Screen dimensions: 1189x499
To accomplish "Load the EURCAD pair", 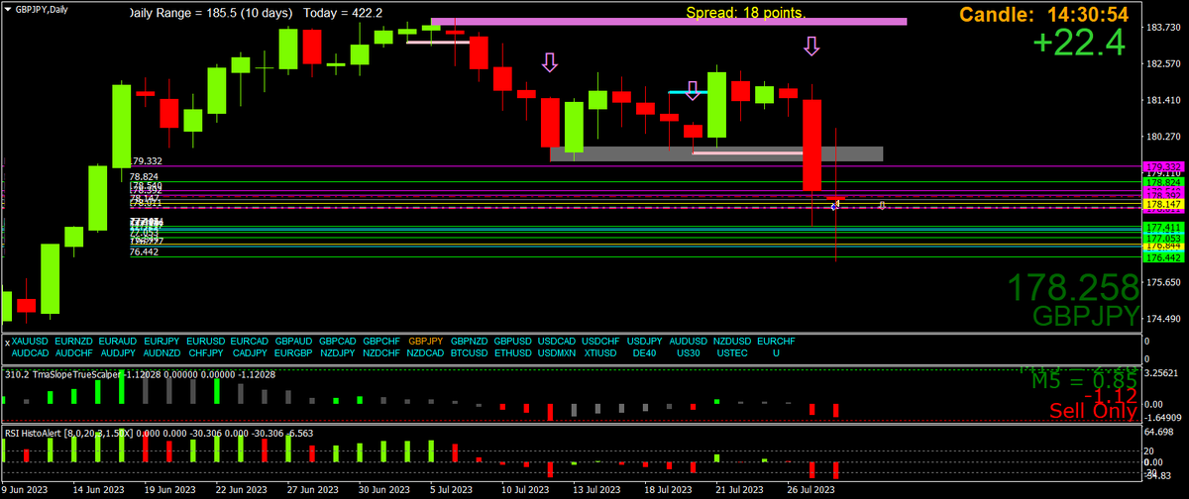I will tap(248, 341).
